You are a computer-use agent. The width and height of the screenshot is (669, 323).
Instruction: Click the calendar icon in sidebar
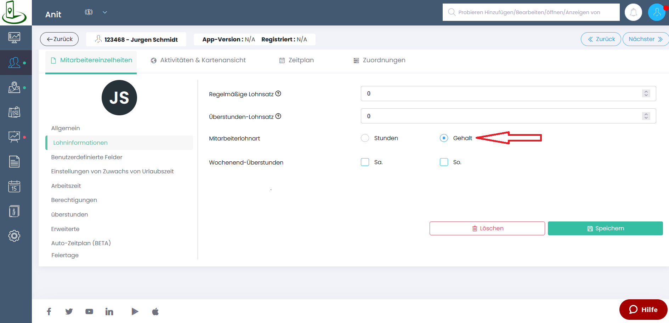pyautogui.click(x=14, y=186)
